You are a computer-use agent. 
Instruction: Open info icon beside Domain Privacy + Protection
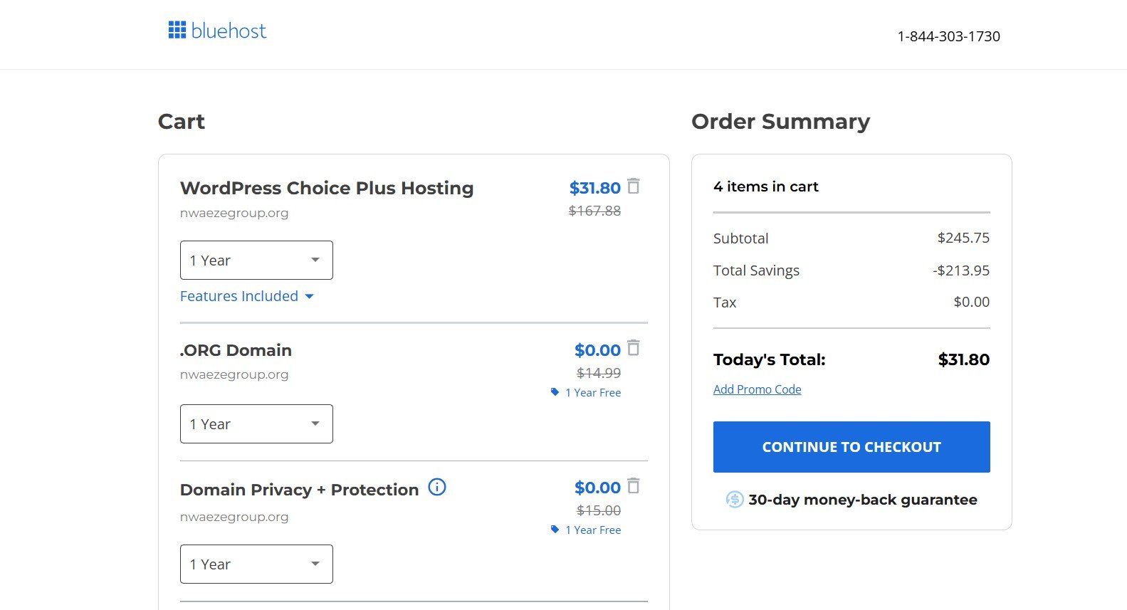click(437, 487)
